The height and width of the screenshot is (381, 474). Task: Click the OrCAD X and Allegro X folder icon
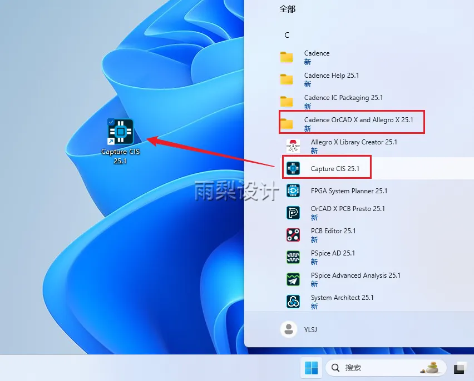click(287, 124)
